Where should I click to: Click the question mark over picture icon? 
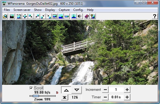tap(93, 16)
